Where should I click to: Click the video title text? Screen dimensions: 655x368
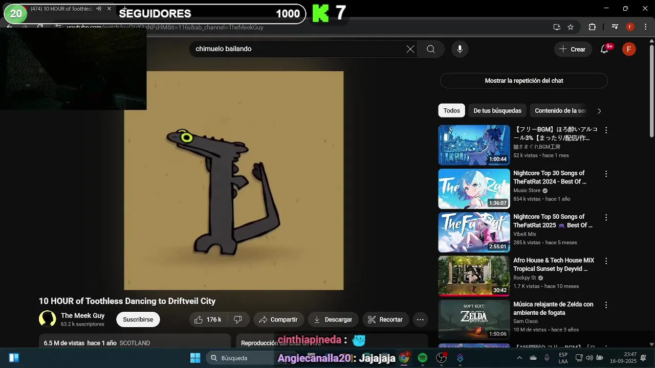pyautogui.click(x=127, y=301)
